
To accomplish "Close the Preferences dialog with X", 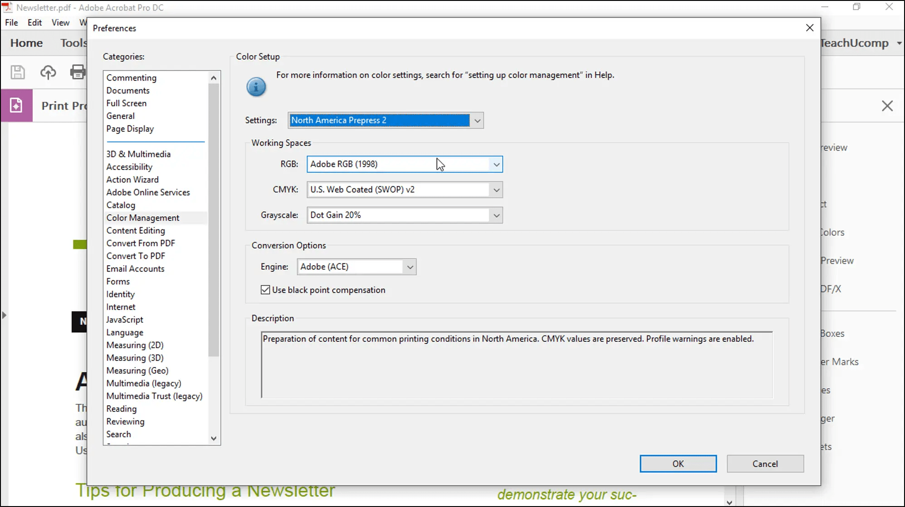I will (x=810, y=28).
